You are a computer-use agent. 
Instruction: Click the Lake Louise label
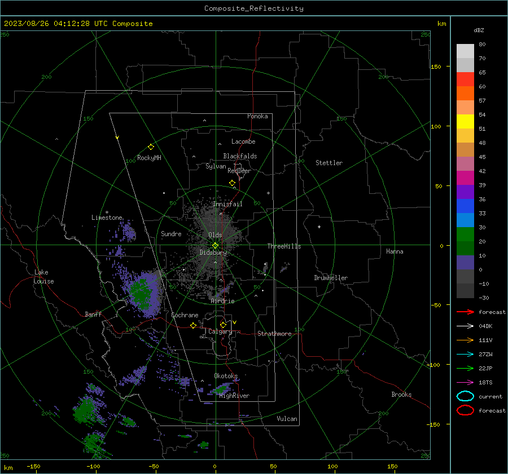click(43, 277)
